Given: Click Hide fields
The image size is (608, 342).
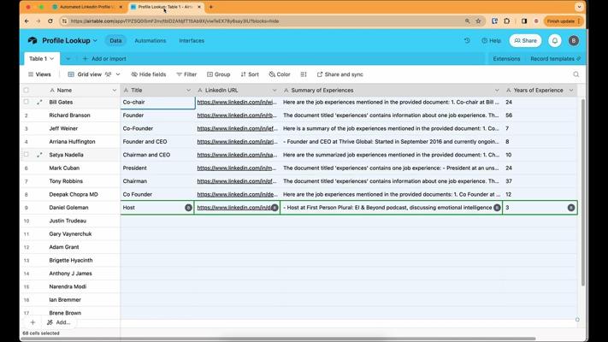Looking at the screenshot, I should click(x=149, y=74).
